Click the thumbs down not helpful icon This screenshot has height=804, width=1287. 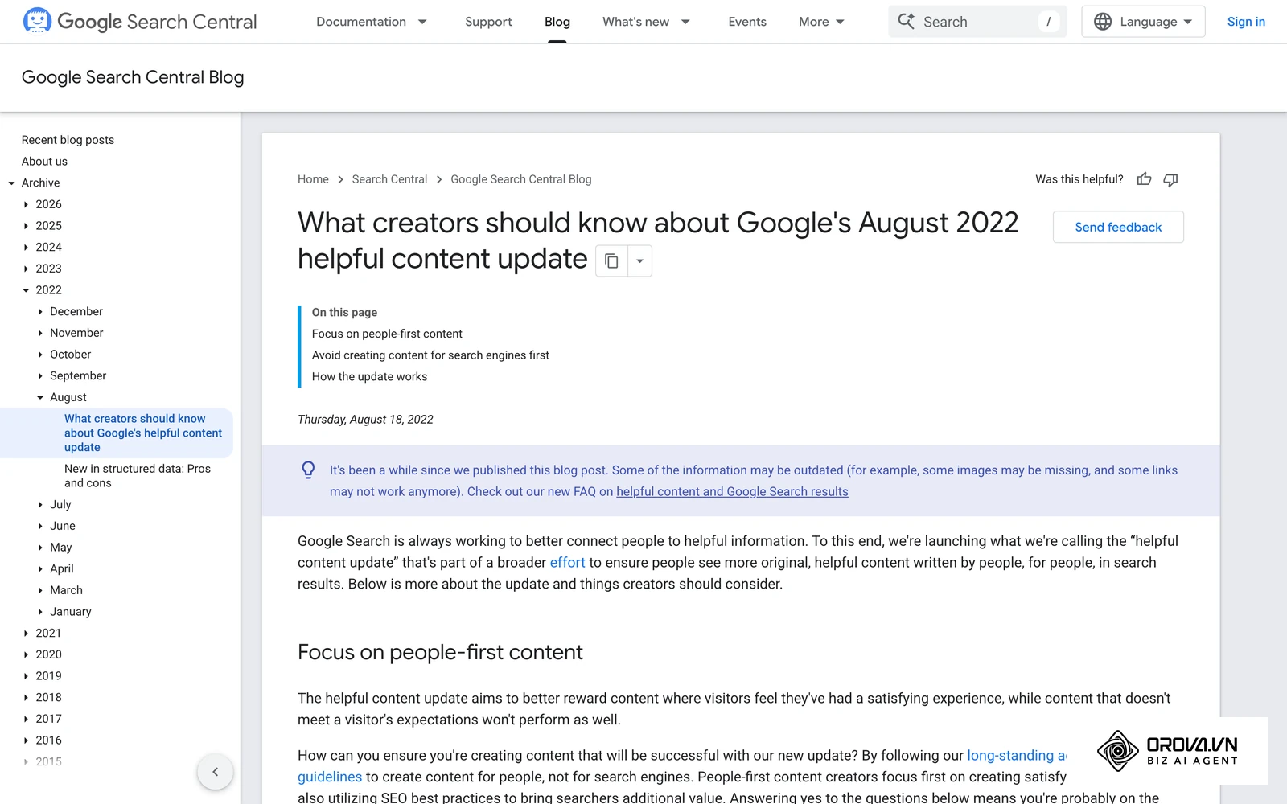click(x=1170, y=179)
